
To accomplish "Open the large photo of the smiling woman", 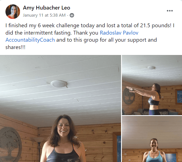I will tap(60, 108).
